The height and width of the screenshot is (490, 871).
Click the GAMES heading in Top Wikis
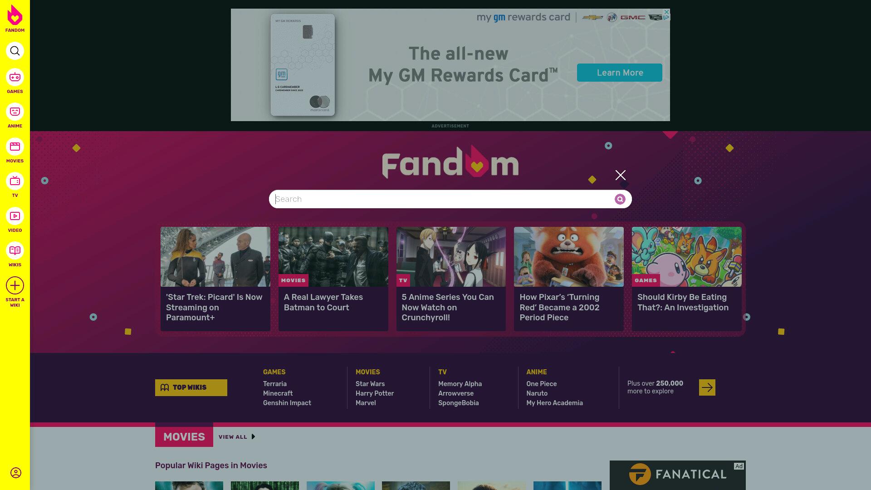(274, 372)
